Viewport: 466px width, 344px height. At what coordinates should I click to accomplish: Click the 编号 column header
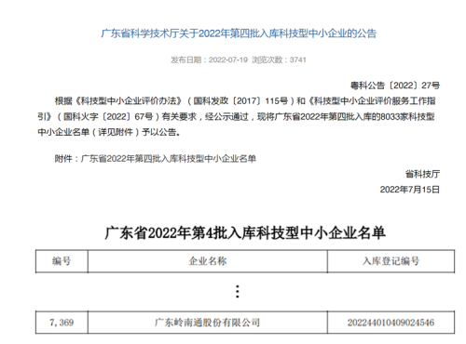62,261
